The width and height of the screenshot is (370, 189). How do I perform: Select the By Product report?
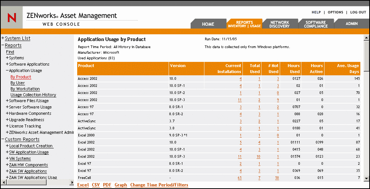coord(21,77)
